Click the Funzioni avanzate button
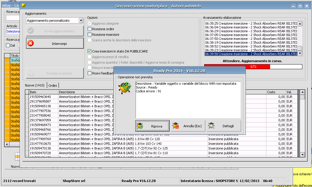Screen dimensions: 312x187 [55, 73]
